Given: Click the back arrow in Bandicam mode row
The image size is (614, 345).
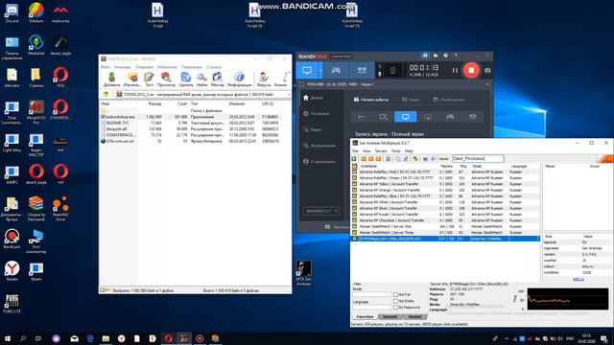Looking at the screenshot, I should [x=361, y=117].
